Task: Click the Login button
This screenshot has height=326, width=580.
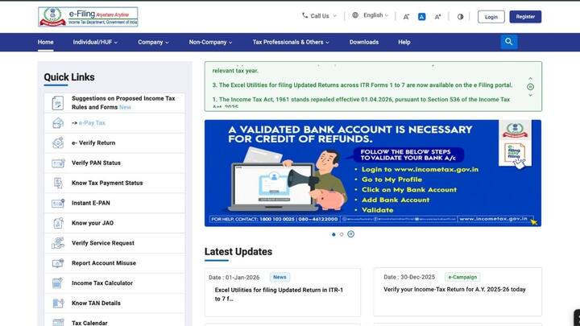Action: 491,17
